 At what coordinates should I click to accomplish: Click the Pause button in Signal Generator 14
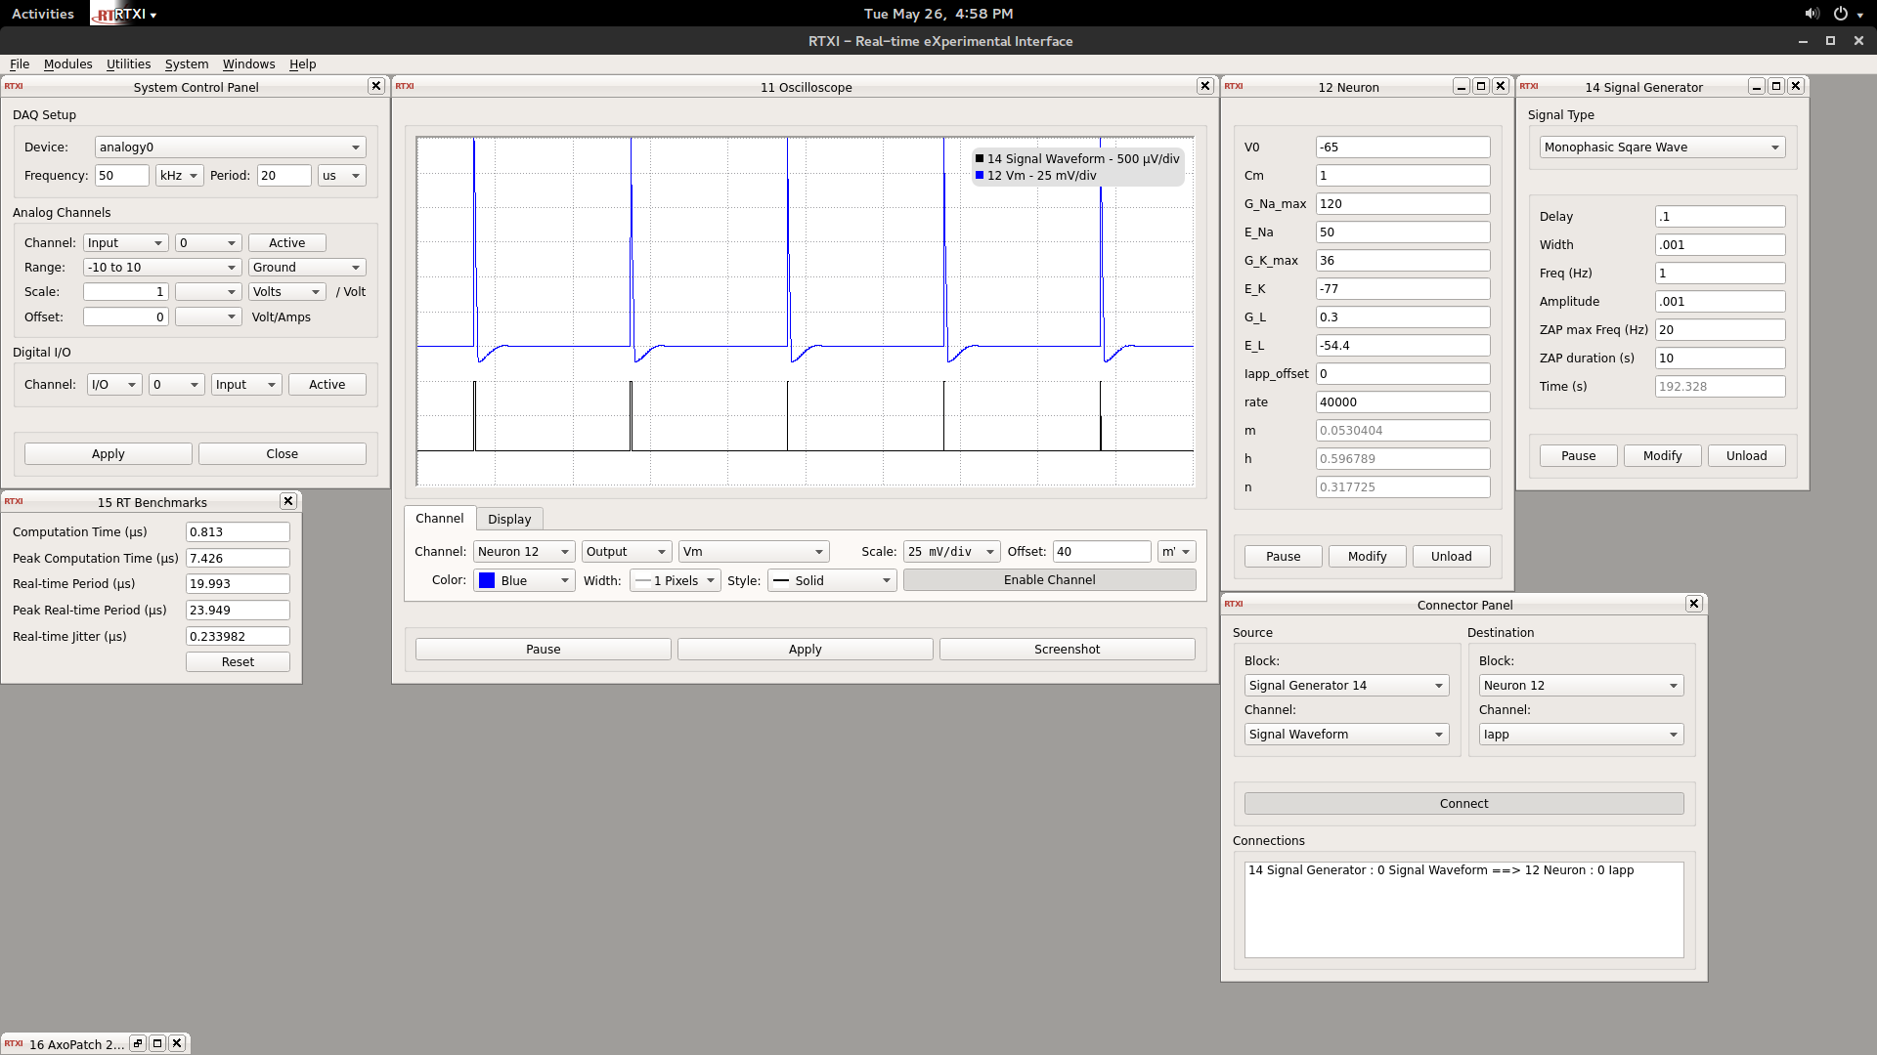1578,454
